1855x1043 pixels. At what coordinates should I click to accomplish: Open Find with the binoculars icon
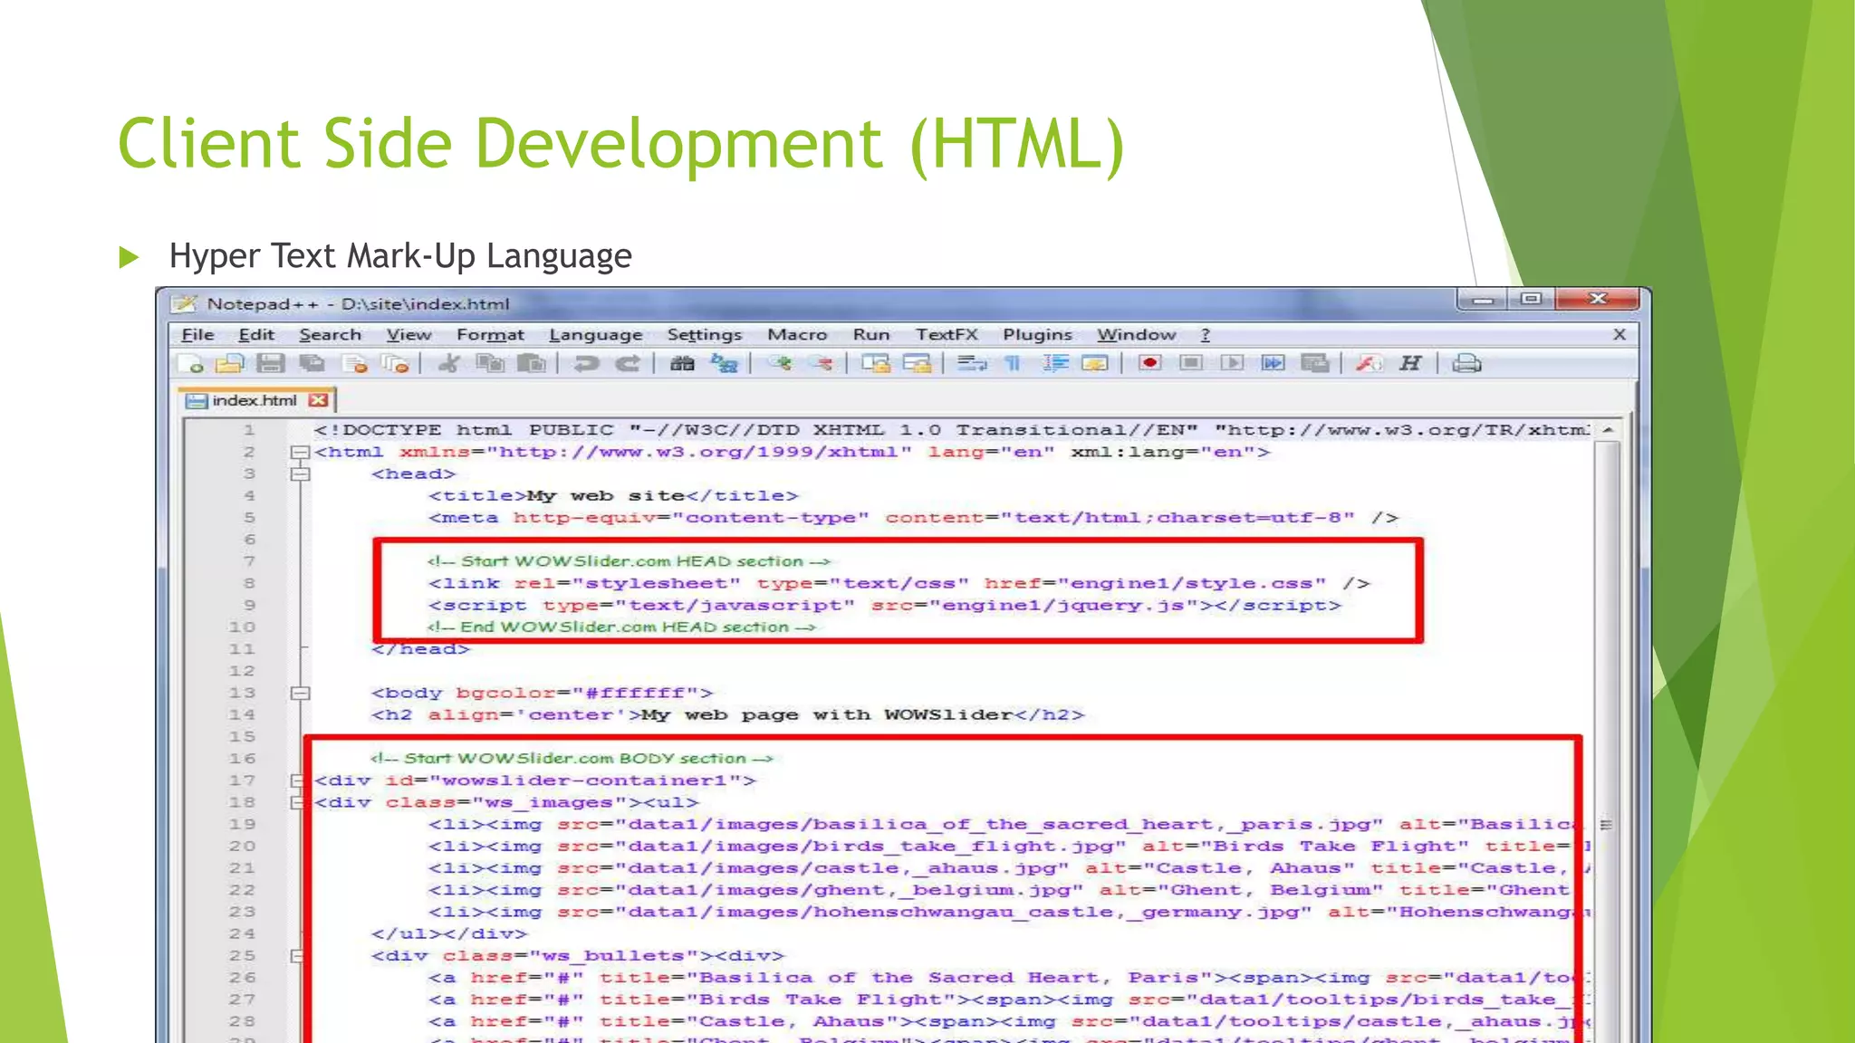682,364
